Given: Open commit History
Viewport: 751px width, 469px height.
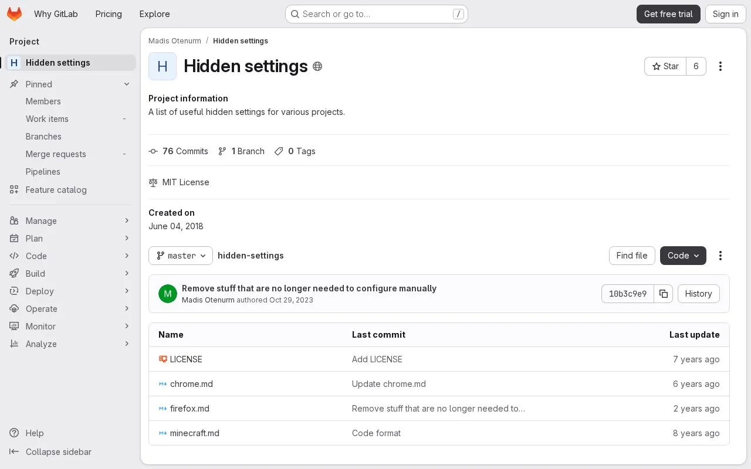Looking at the screenshot, I should click(x=698, y=294).
